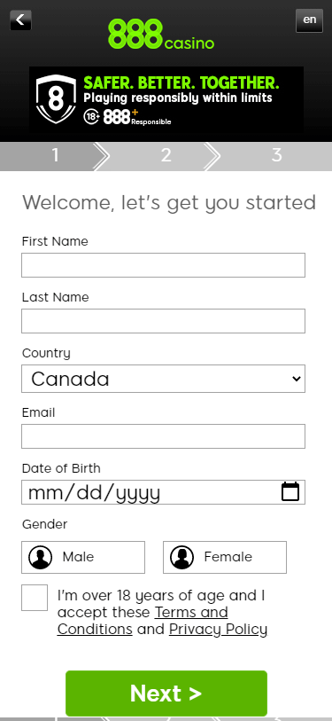This screenshot has width=332, height=721.
Task: Open the calendar date picker icon
Action: (290, 491)
